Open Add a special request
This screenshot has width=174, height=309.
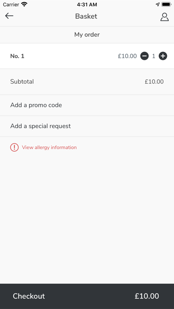[87, 126]
